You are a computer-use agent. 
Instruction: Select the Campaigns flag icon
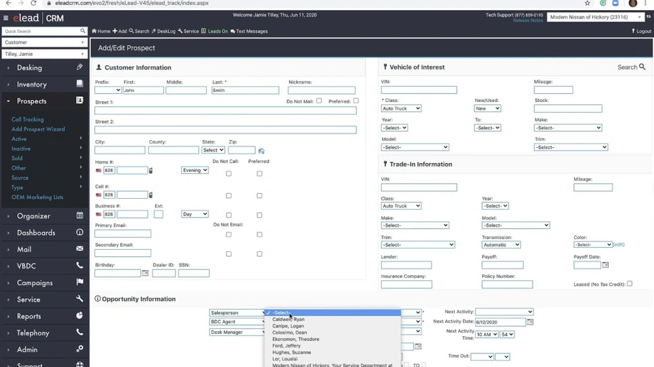point(79,282)
